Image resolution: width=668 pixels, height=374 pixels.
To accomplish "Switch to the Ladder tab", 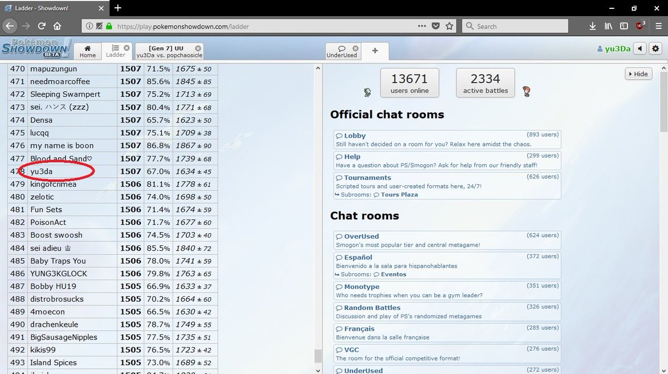I will click(x=116, y=51).
